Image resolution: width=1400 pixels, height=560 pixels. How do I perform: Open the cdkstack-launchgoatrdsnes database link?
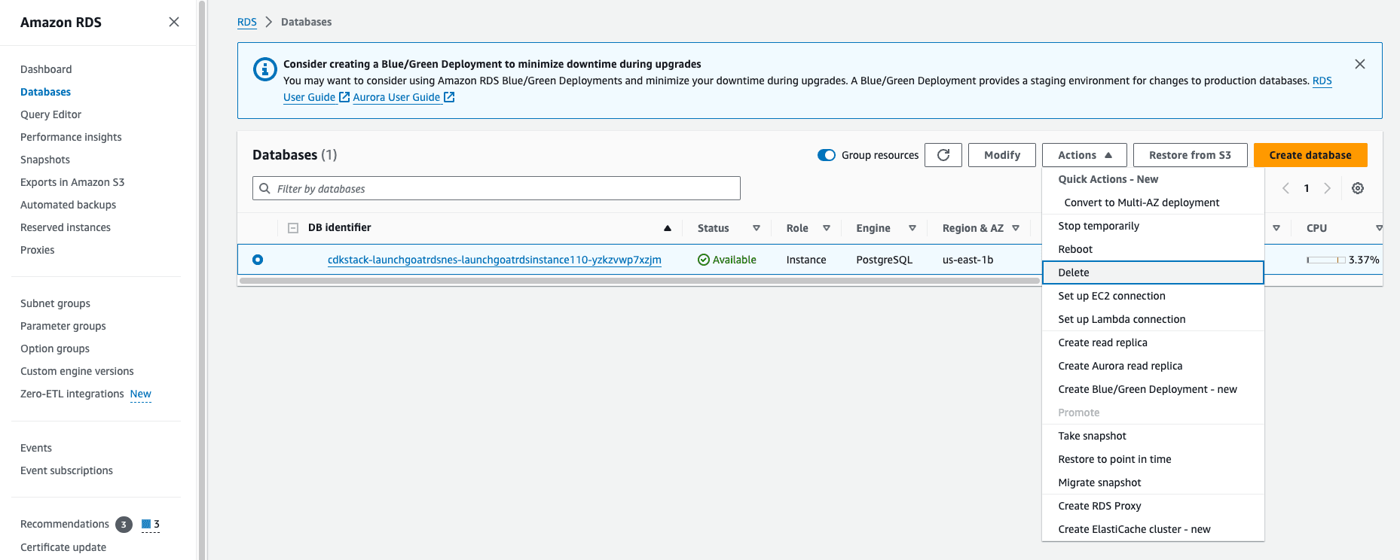(494, 260)
